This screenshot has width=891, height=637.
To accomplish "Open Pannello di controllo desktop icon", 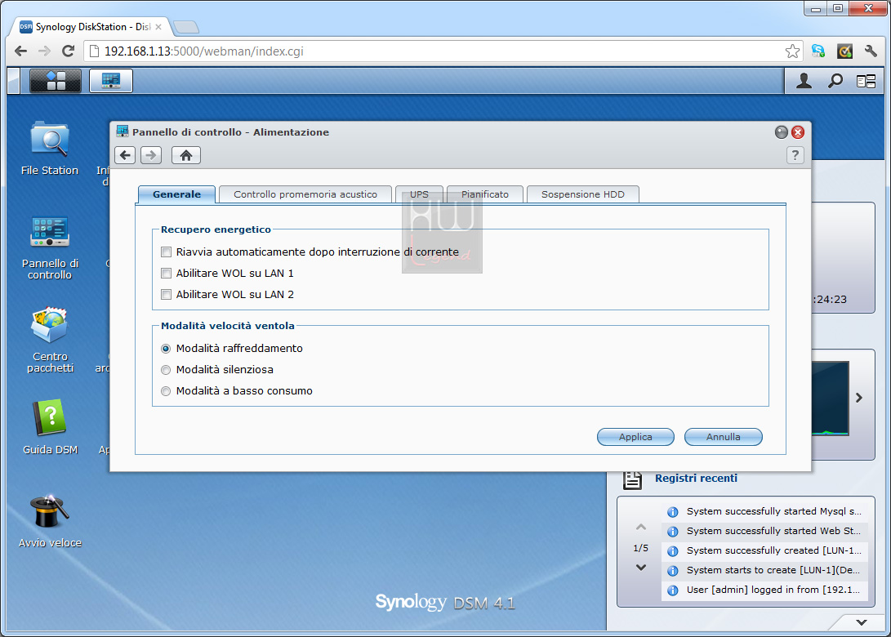I will (50, 247).
